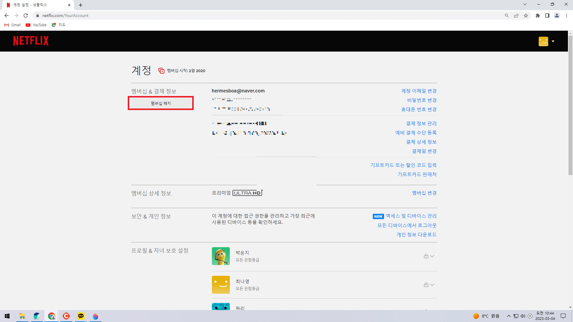Screen dimensions: 573x322
Task: Click the membership start icon beside 계정
Action: pyautogui.click(x=161, y=71)
